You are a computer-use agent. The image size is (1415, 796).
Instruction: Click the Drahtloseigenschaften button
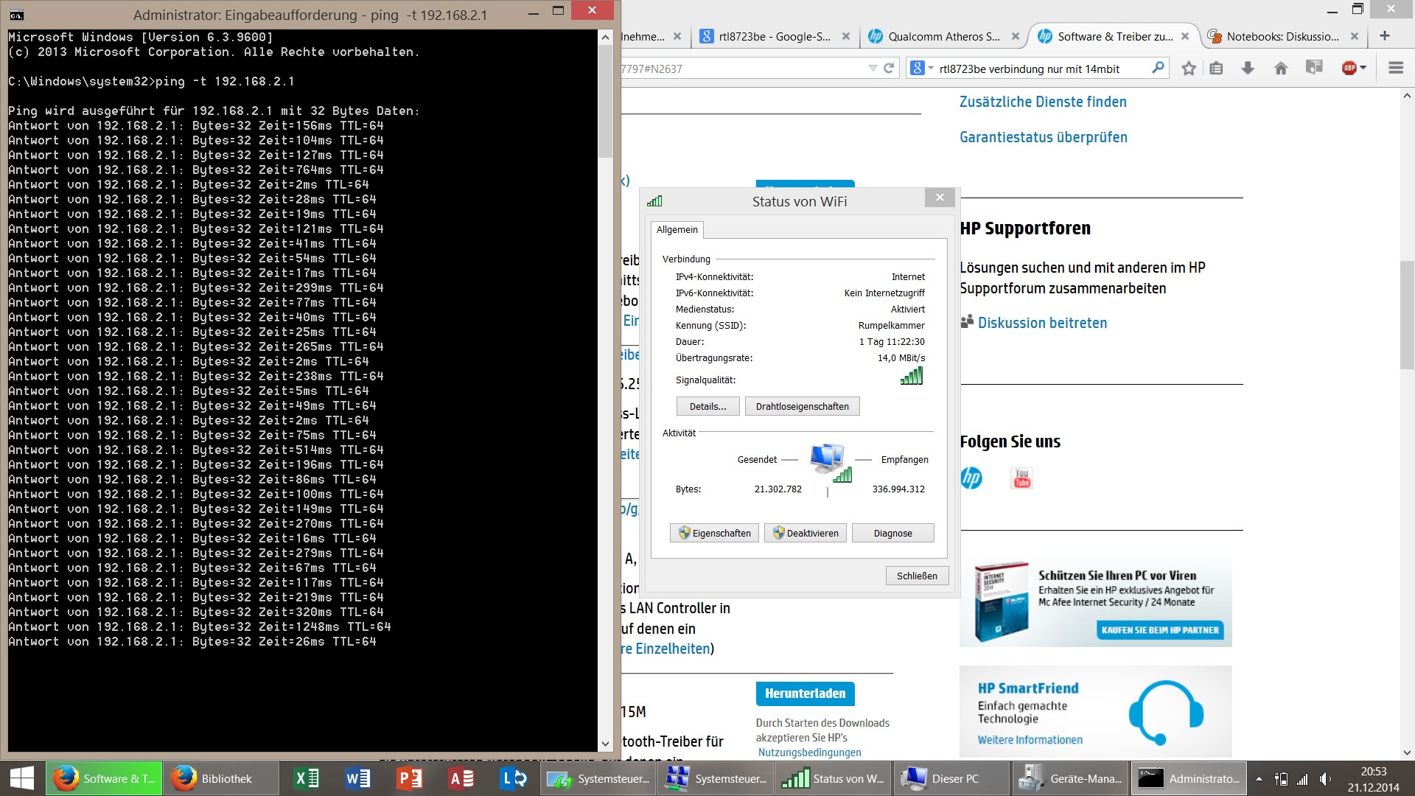(802, 407)
